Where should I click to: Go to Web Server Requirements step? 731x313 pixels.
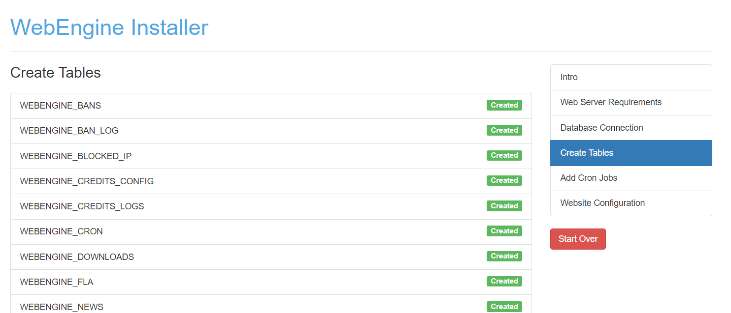point(611,102)
